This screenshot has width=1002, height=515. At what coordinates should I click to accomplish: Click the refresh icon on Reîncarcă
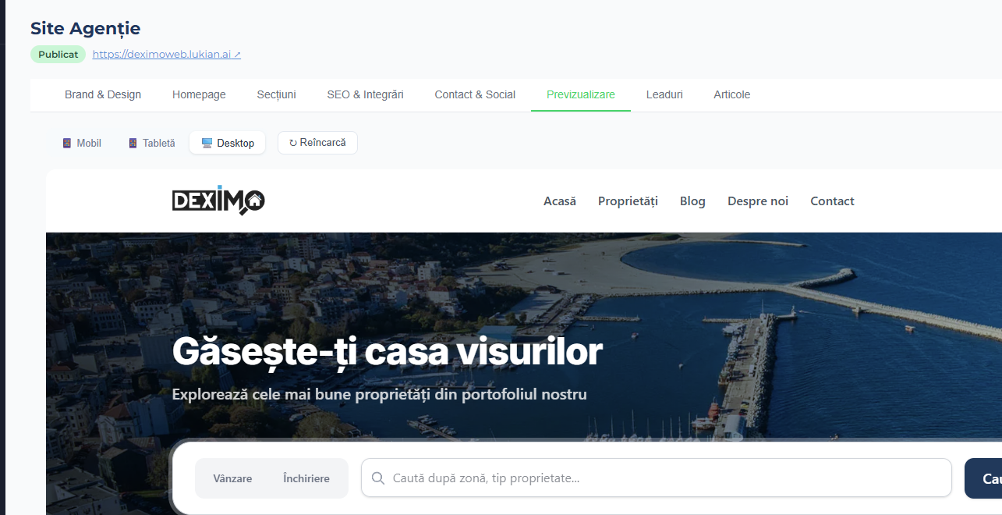(x=293, y=142)
